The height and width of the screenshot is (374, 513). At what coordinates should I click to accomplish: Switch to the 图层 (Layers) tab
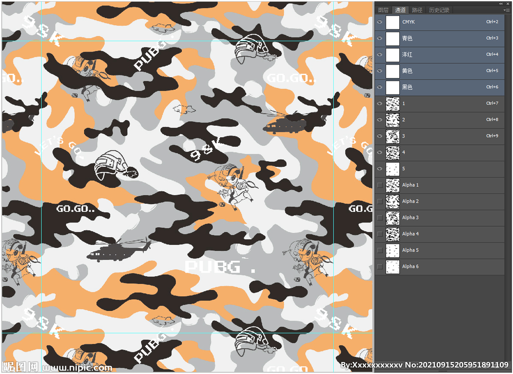(383, 10)
